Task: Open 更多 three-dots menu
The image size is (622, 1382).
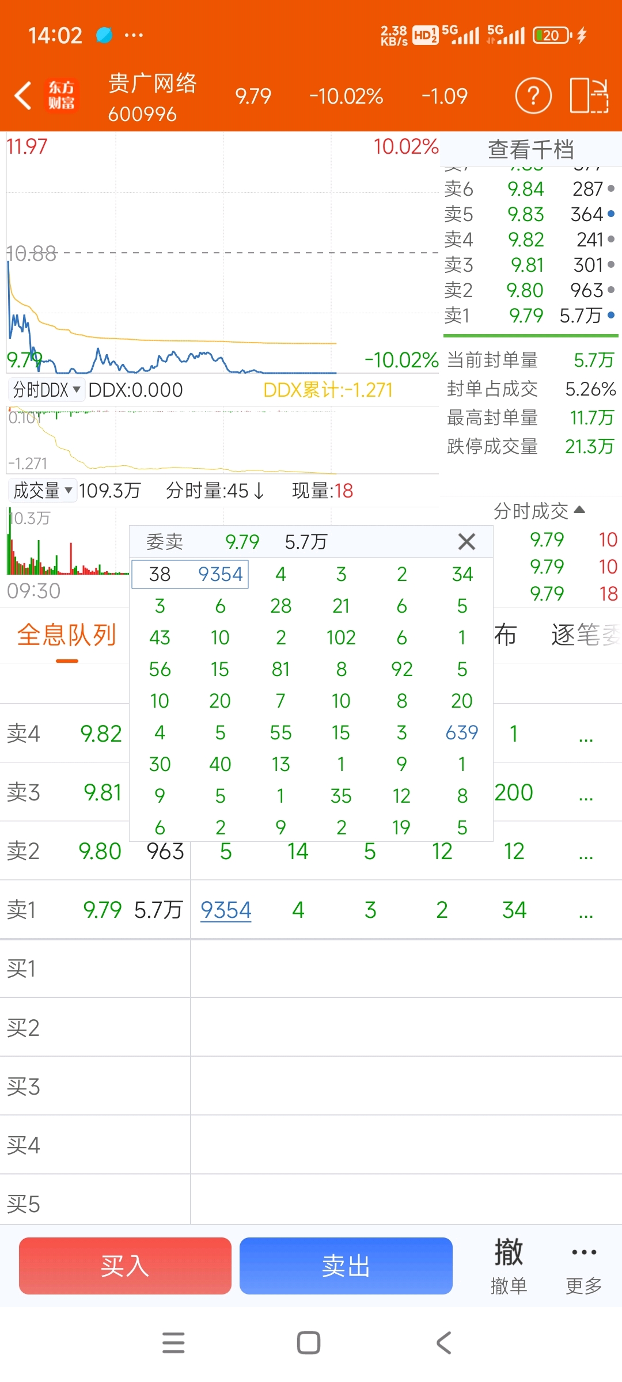Action: pos(584,1266)
